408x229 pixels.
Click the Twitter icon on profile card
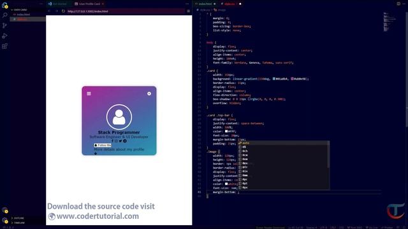tap(120, 141)
